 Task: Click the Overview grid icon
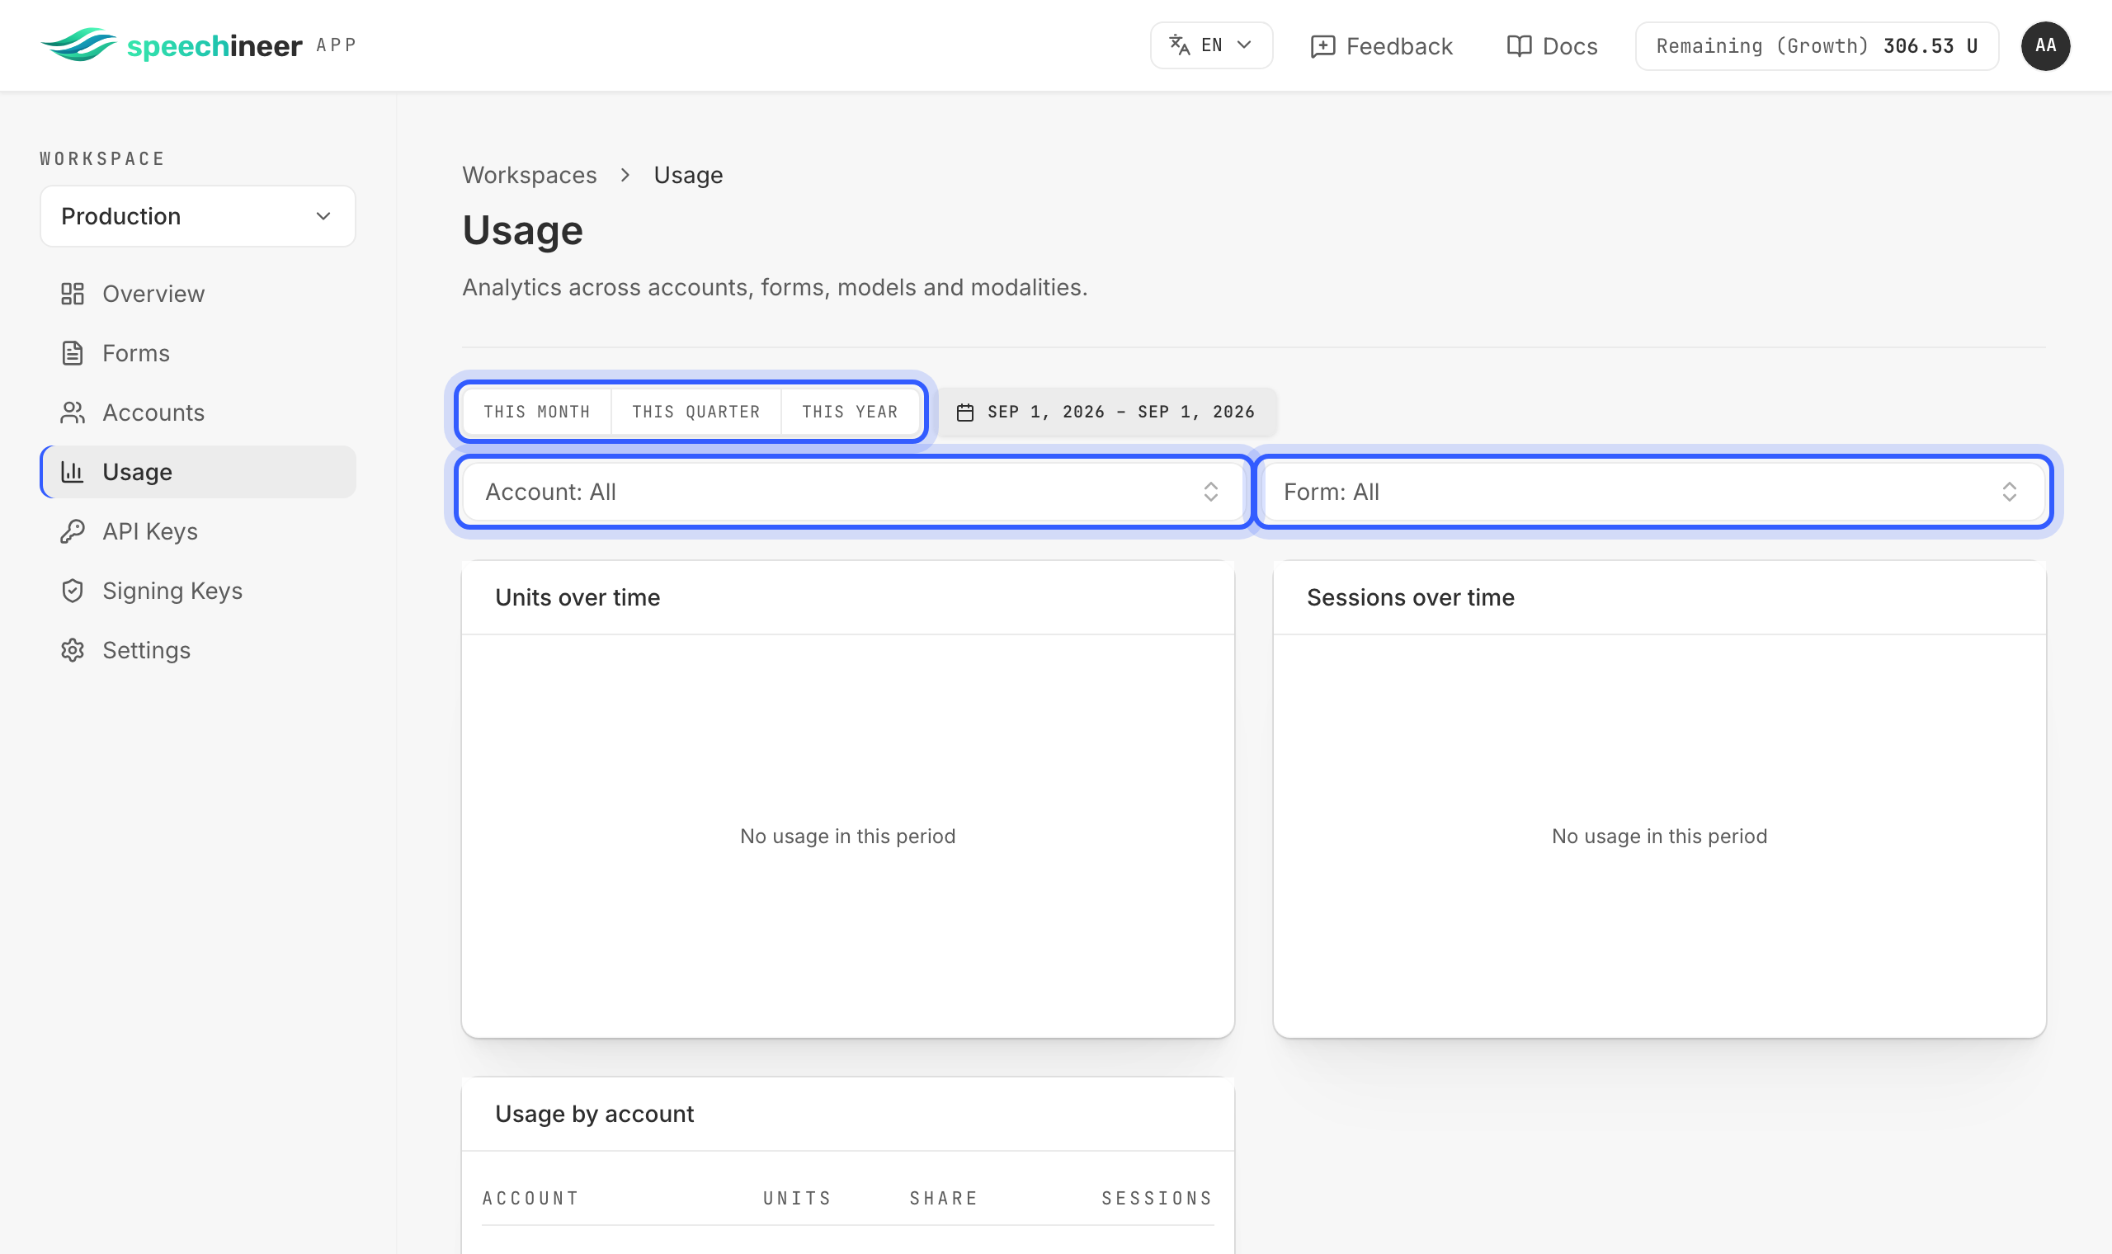[x=73, y=293]
